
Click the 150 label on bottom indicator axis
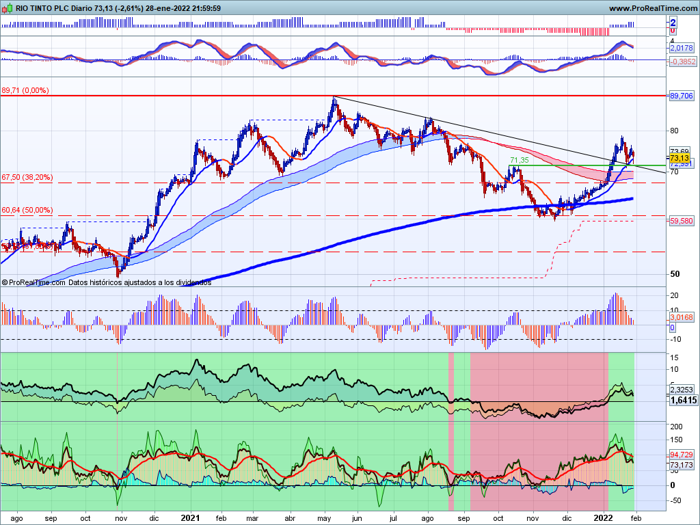tap(676, 440)
